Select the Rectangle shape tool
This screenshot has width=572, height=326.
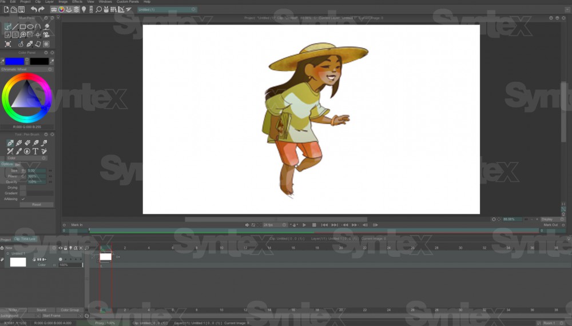[x=23, y=26]
